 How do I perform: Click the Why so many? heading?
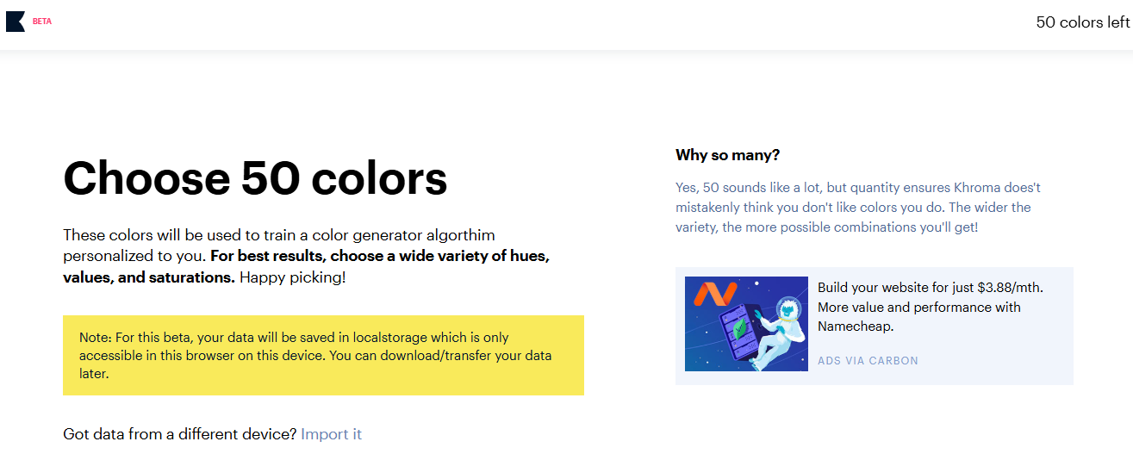pyautogui.click(x=727, y=155)
